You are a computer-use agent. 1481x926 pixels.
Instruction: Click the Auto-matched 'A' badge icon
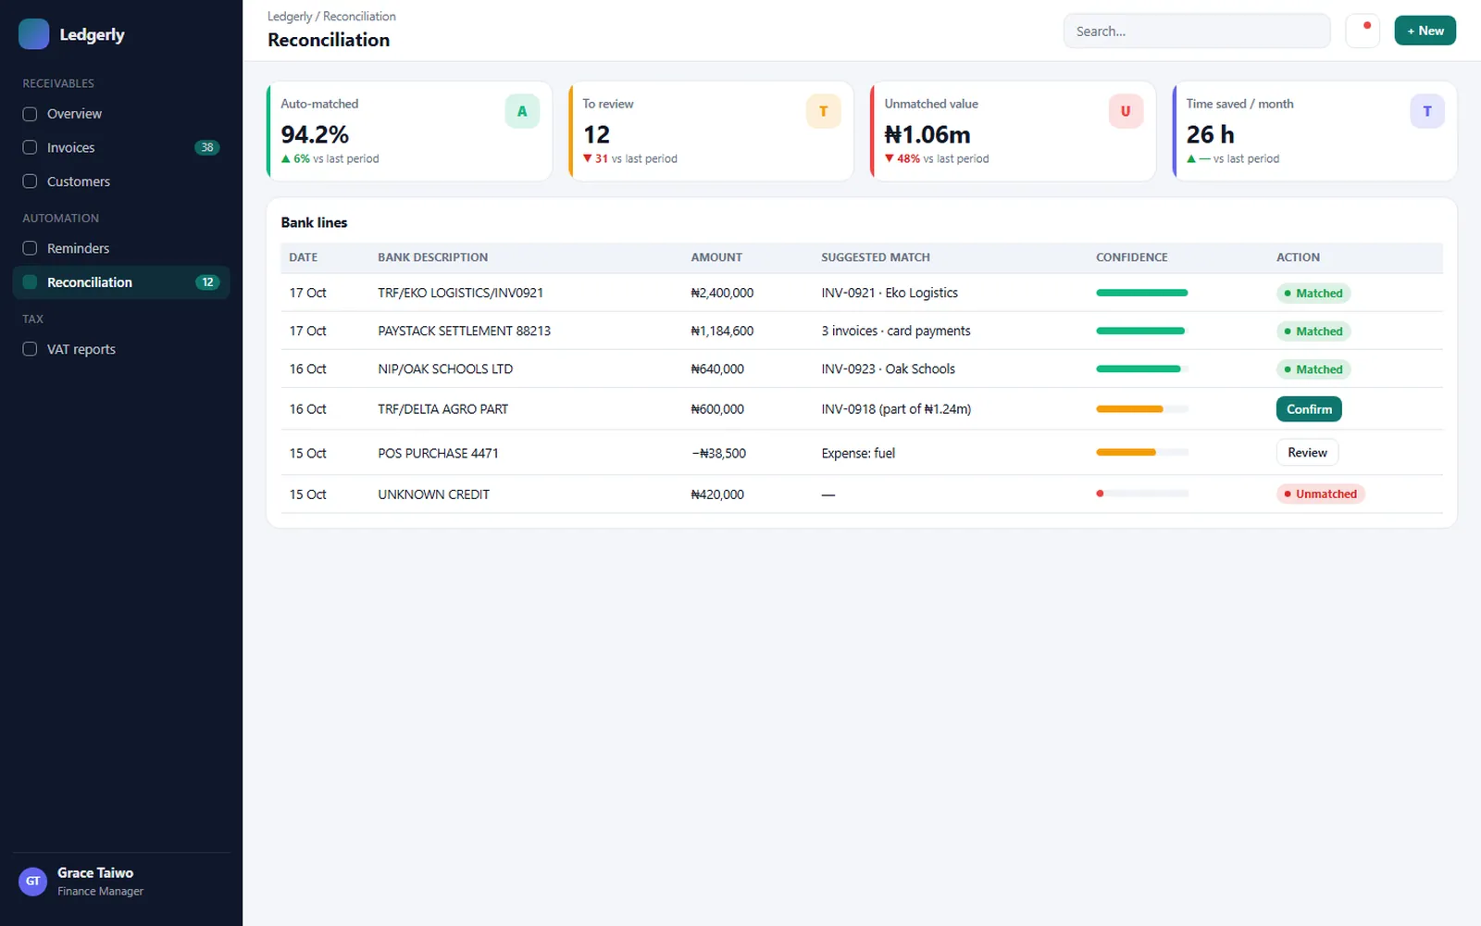pos(522,111)
